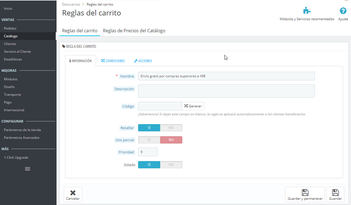The width and height of the screenshot is (351, 205).
Task: Open the Condiciones tab
Action: (x=113, y=61)
